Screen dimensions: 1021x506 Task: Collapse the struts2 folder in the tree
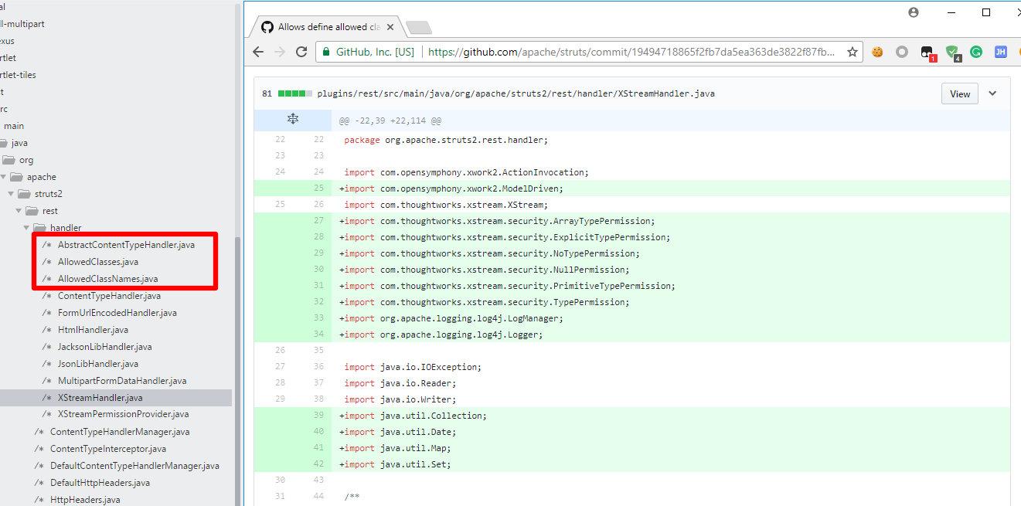[11, 194]
